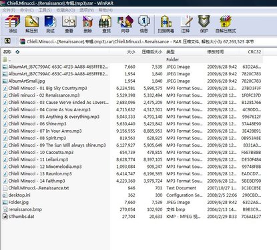Image resolution: width=277 pixels, height=250 pixels.
Task: Click the AlbumArtSmall.jpg image file icon
Action: [x=5, y=81]
